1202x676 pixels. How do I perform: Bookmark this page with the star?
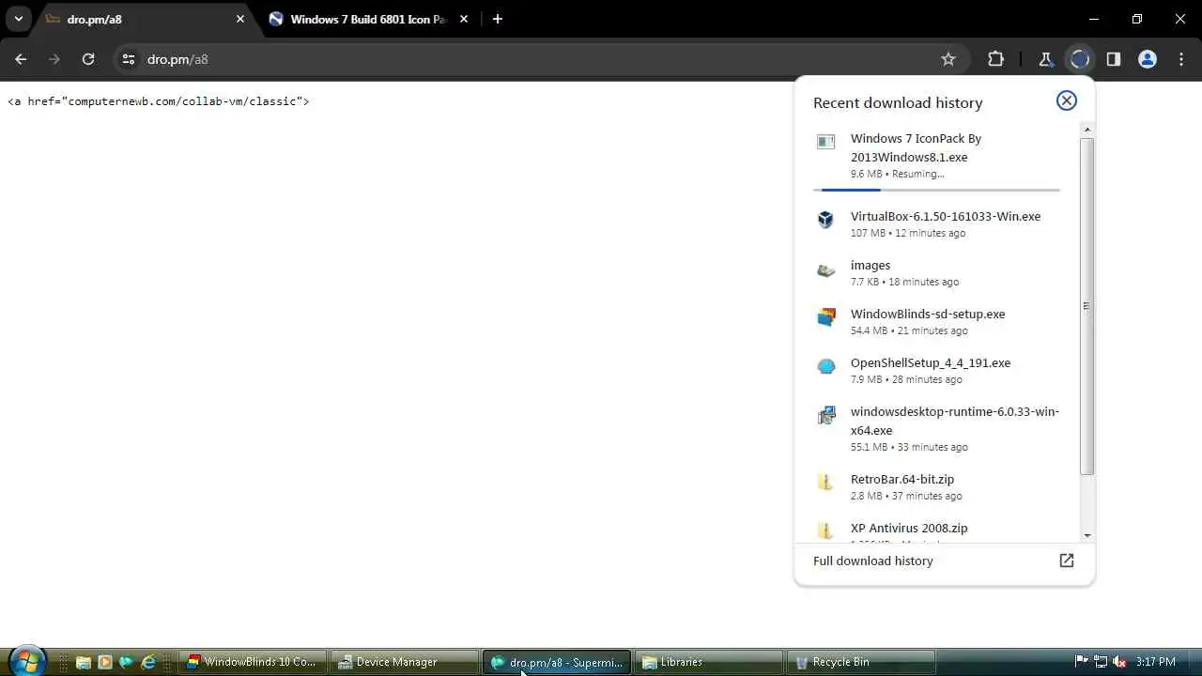(948, 59)
